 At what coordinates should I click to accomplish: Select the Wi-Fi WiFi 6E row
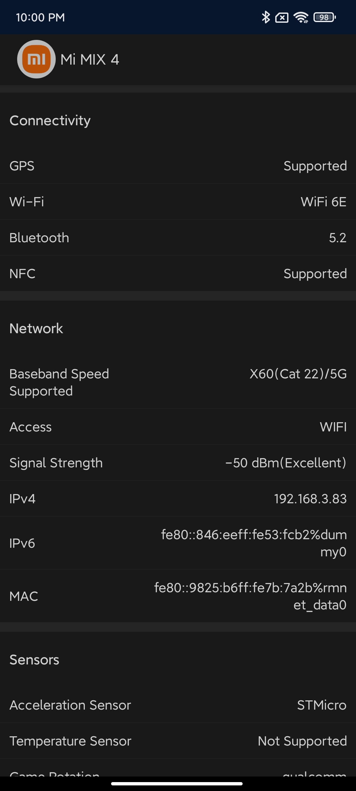click(178, 202)
